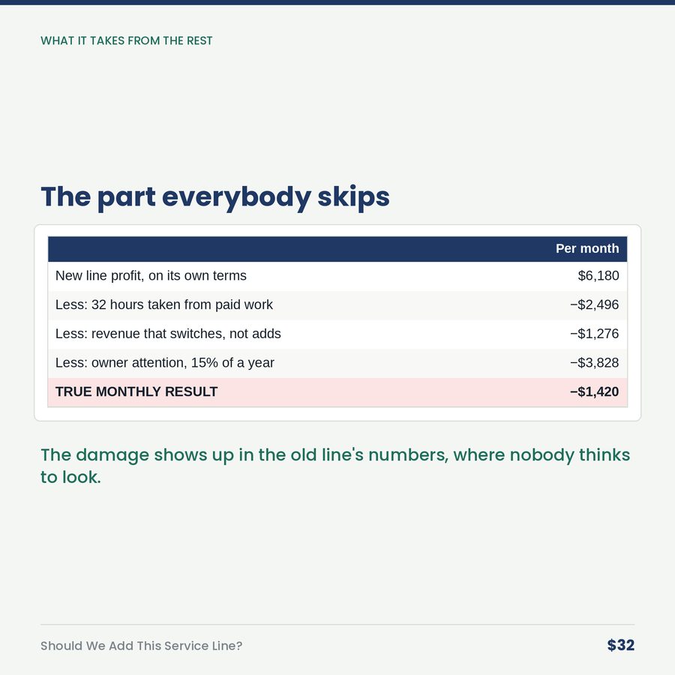Image resolution: width=675 pixels, height=675 pixels.
Task: Click the footer divider line
Action: [x=337, y=624]
